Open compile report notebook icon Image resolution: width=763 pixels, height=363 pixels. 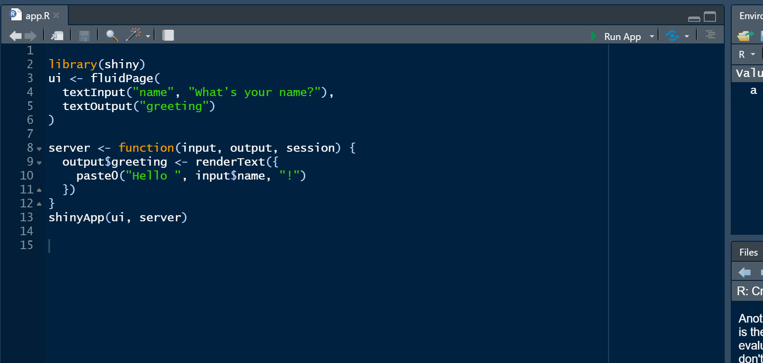click(168, 35)
